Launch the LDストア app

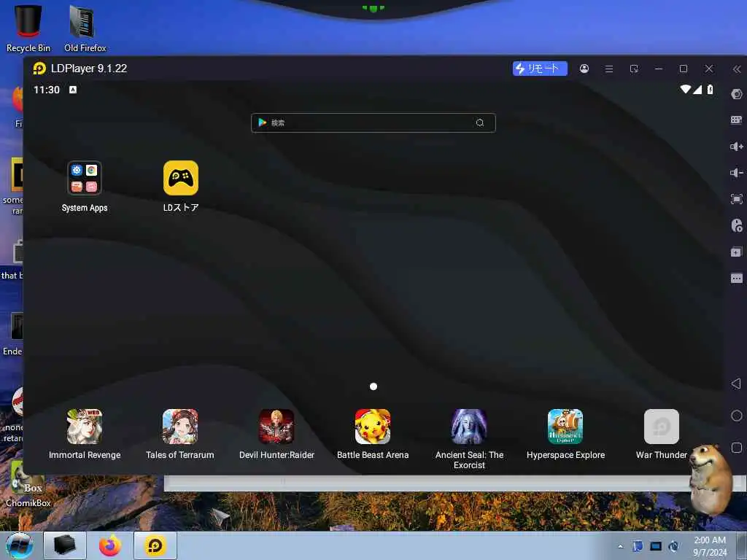(181, 178)
